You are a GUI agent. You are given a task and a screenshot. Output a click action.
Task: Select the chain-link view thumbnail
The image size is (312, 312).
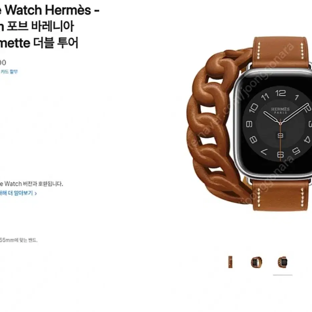[x=283, y=262]
